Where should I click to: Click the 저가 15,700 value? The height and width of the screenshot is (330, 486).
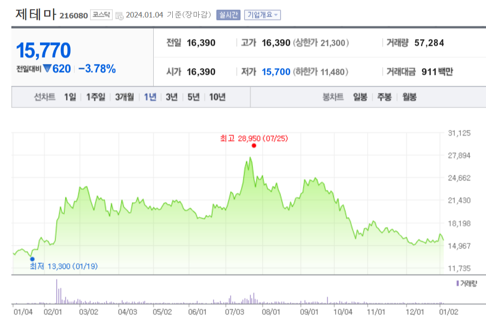point(276,72)
